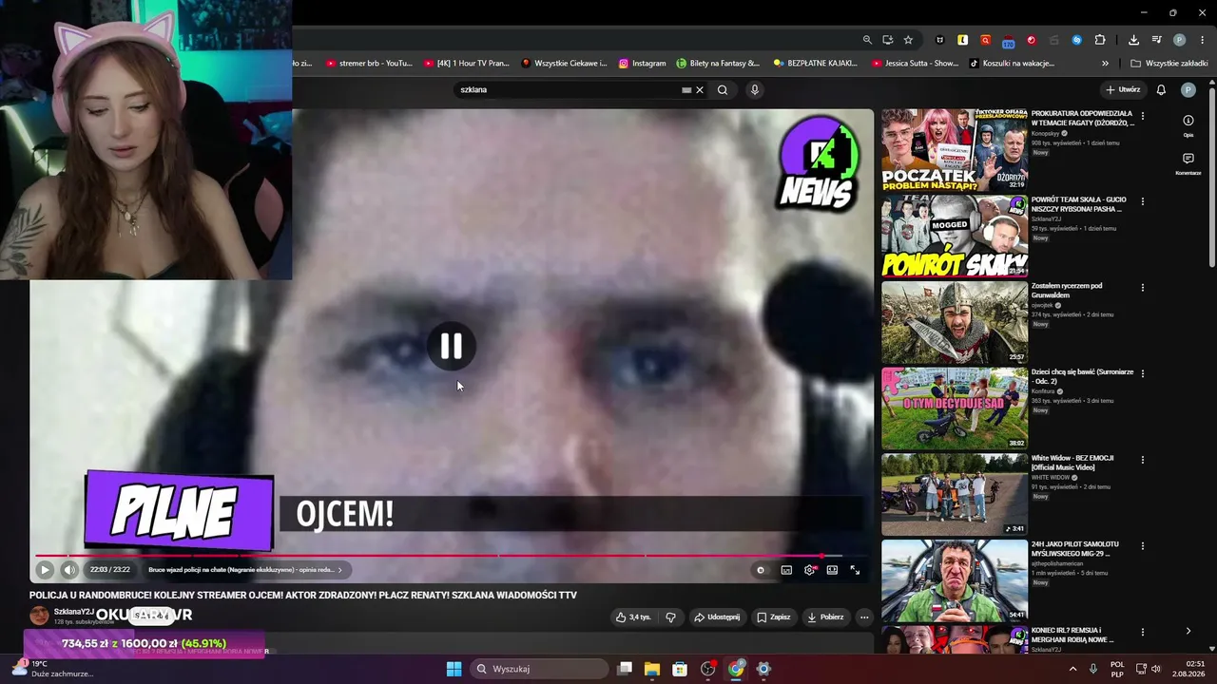The height and width of the screenshot is (684, 1217).
Task: Dislike the video
Action: click(x=670, y=617)
